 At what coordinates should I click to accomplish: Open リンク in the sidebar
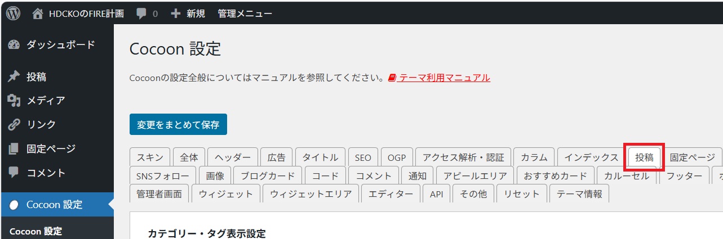(x=41, y=124)
